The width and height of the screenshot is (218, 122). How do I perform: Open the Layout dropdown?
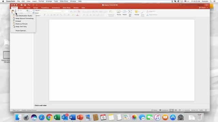pyautogui.click(x=36, y=11)
